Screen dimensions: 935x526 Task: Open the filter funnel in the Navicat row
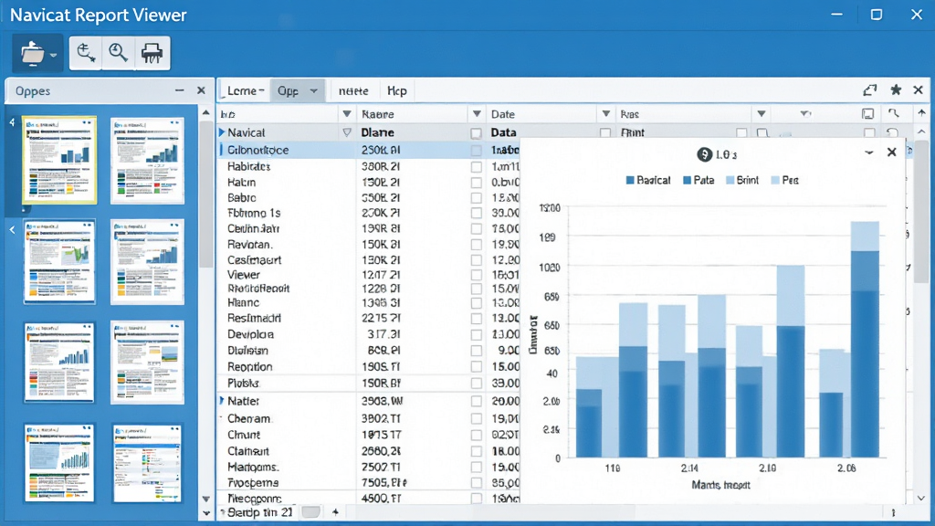coord(346,132)
